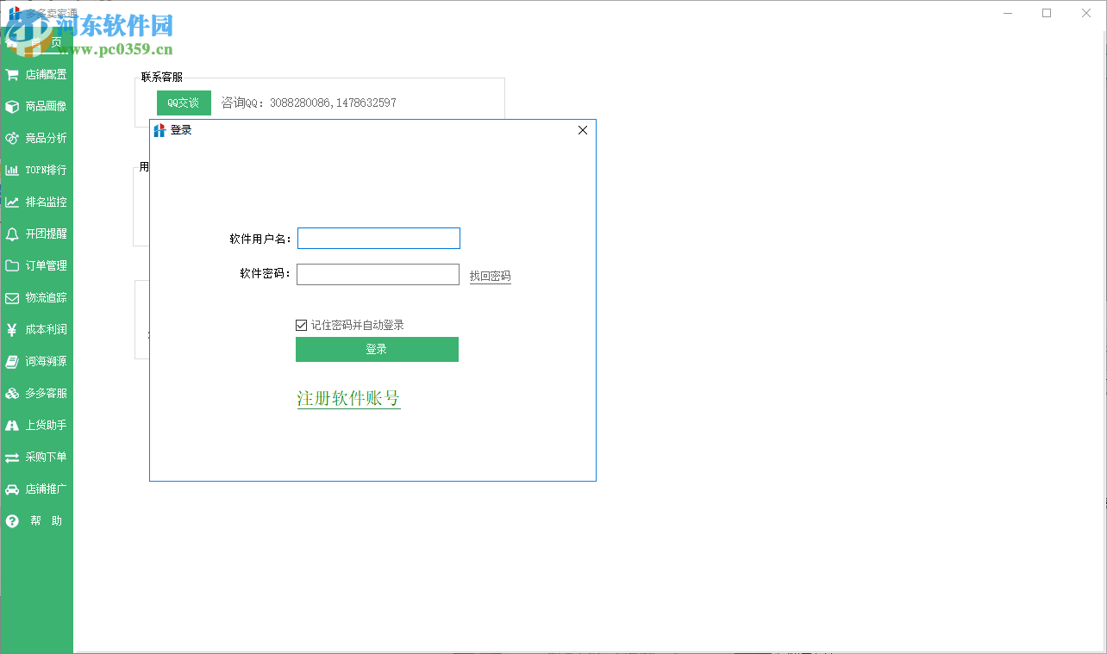Click the green 登录 button
The image size is (1107, 654).
click(377, 349)
